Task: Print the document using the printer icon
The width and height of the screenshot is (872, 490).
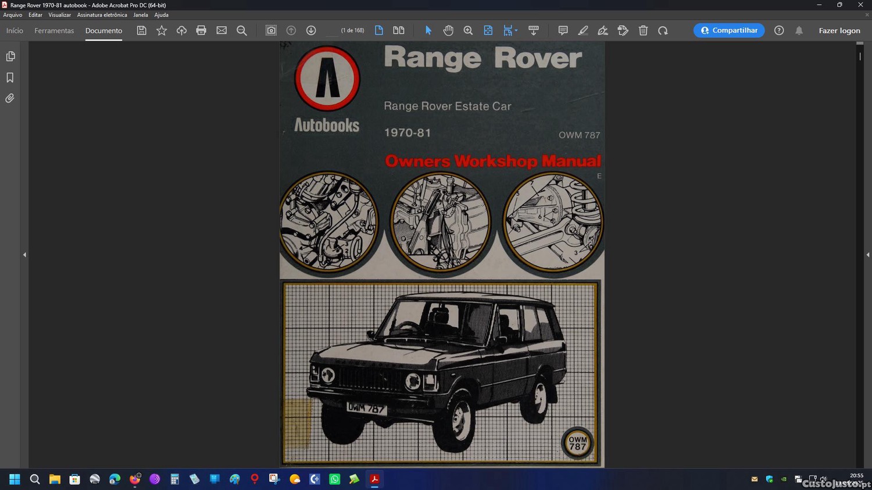Action: 201,30
